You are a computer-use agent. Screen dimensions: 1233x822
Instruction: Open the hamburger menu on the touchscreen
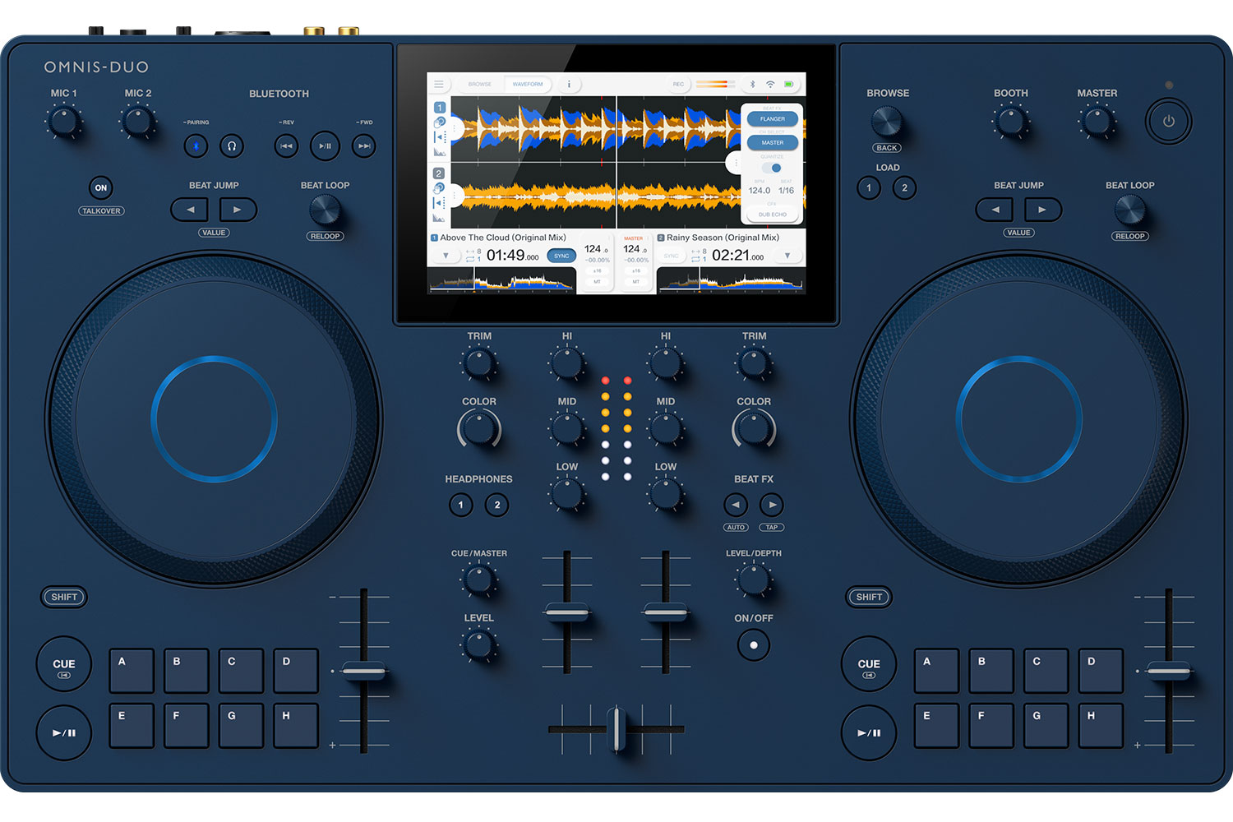point(439,84)
